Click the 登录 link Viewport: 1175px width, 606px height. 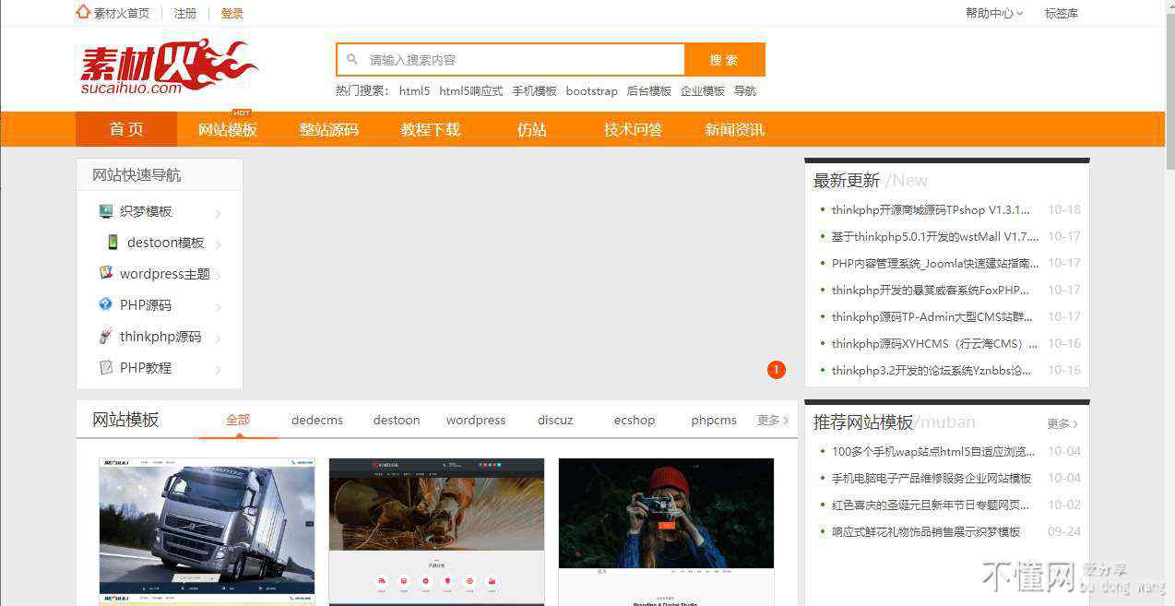pyautogui.click(x=232, y=13)
